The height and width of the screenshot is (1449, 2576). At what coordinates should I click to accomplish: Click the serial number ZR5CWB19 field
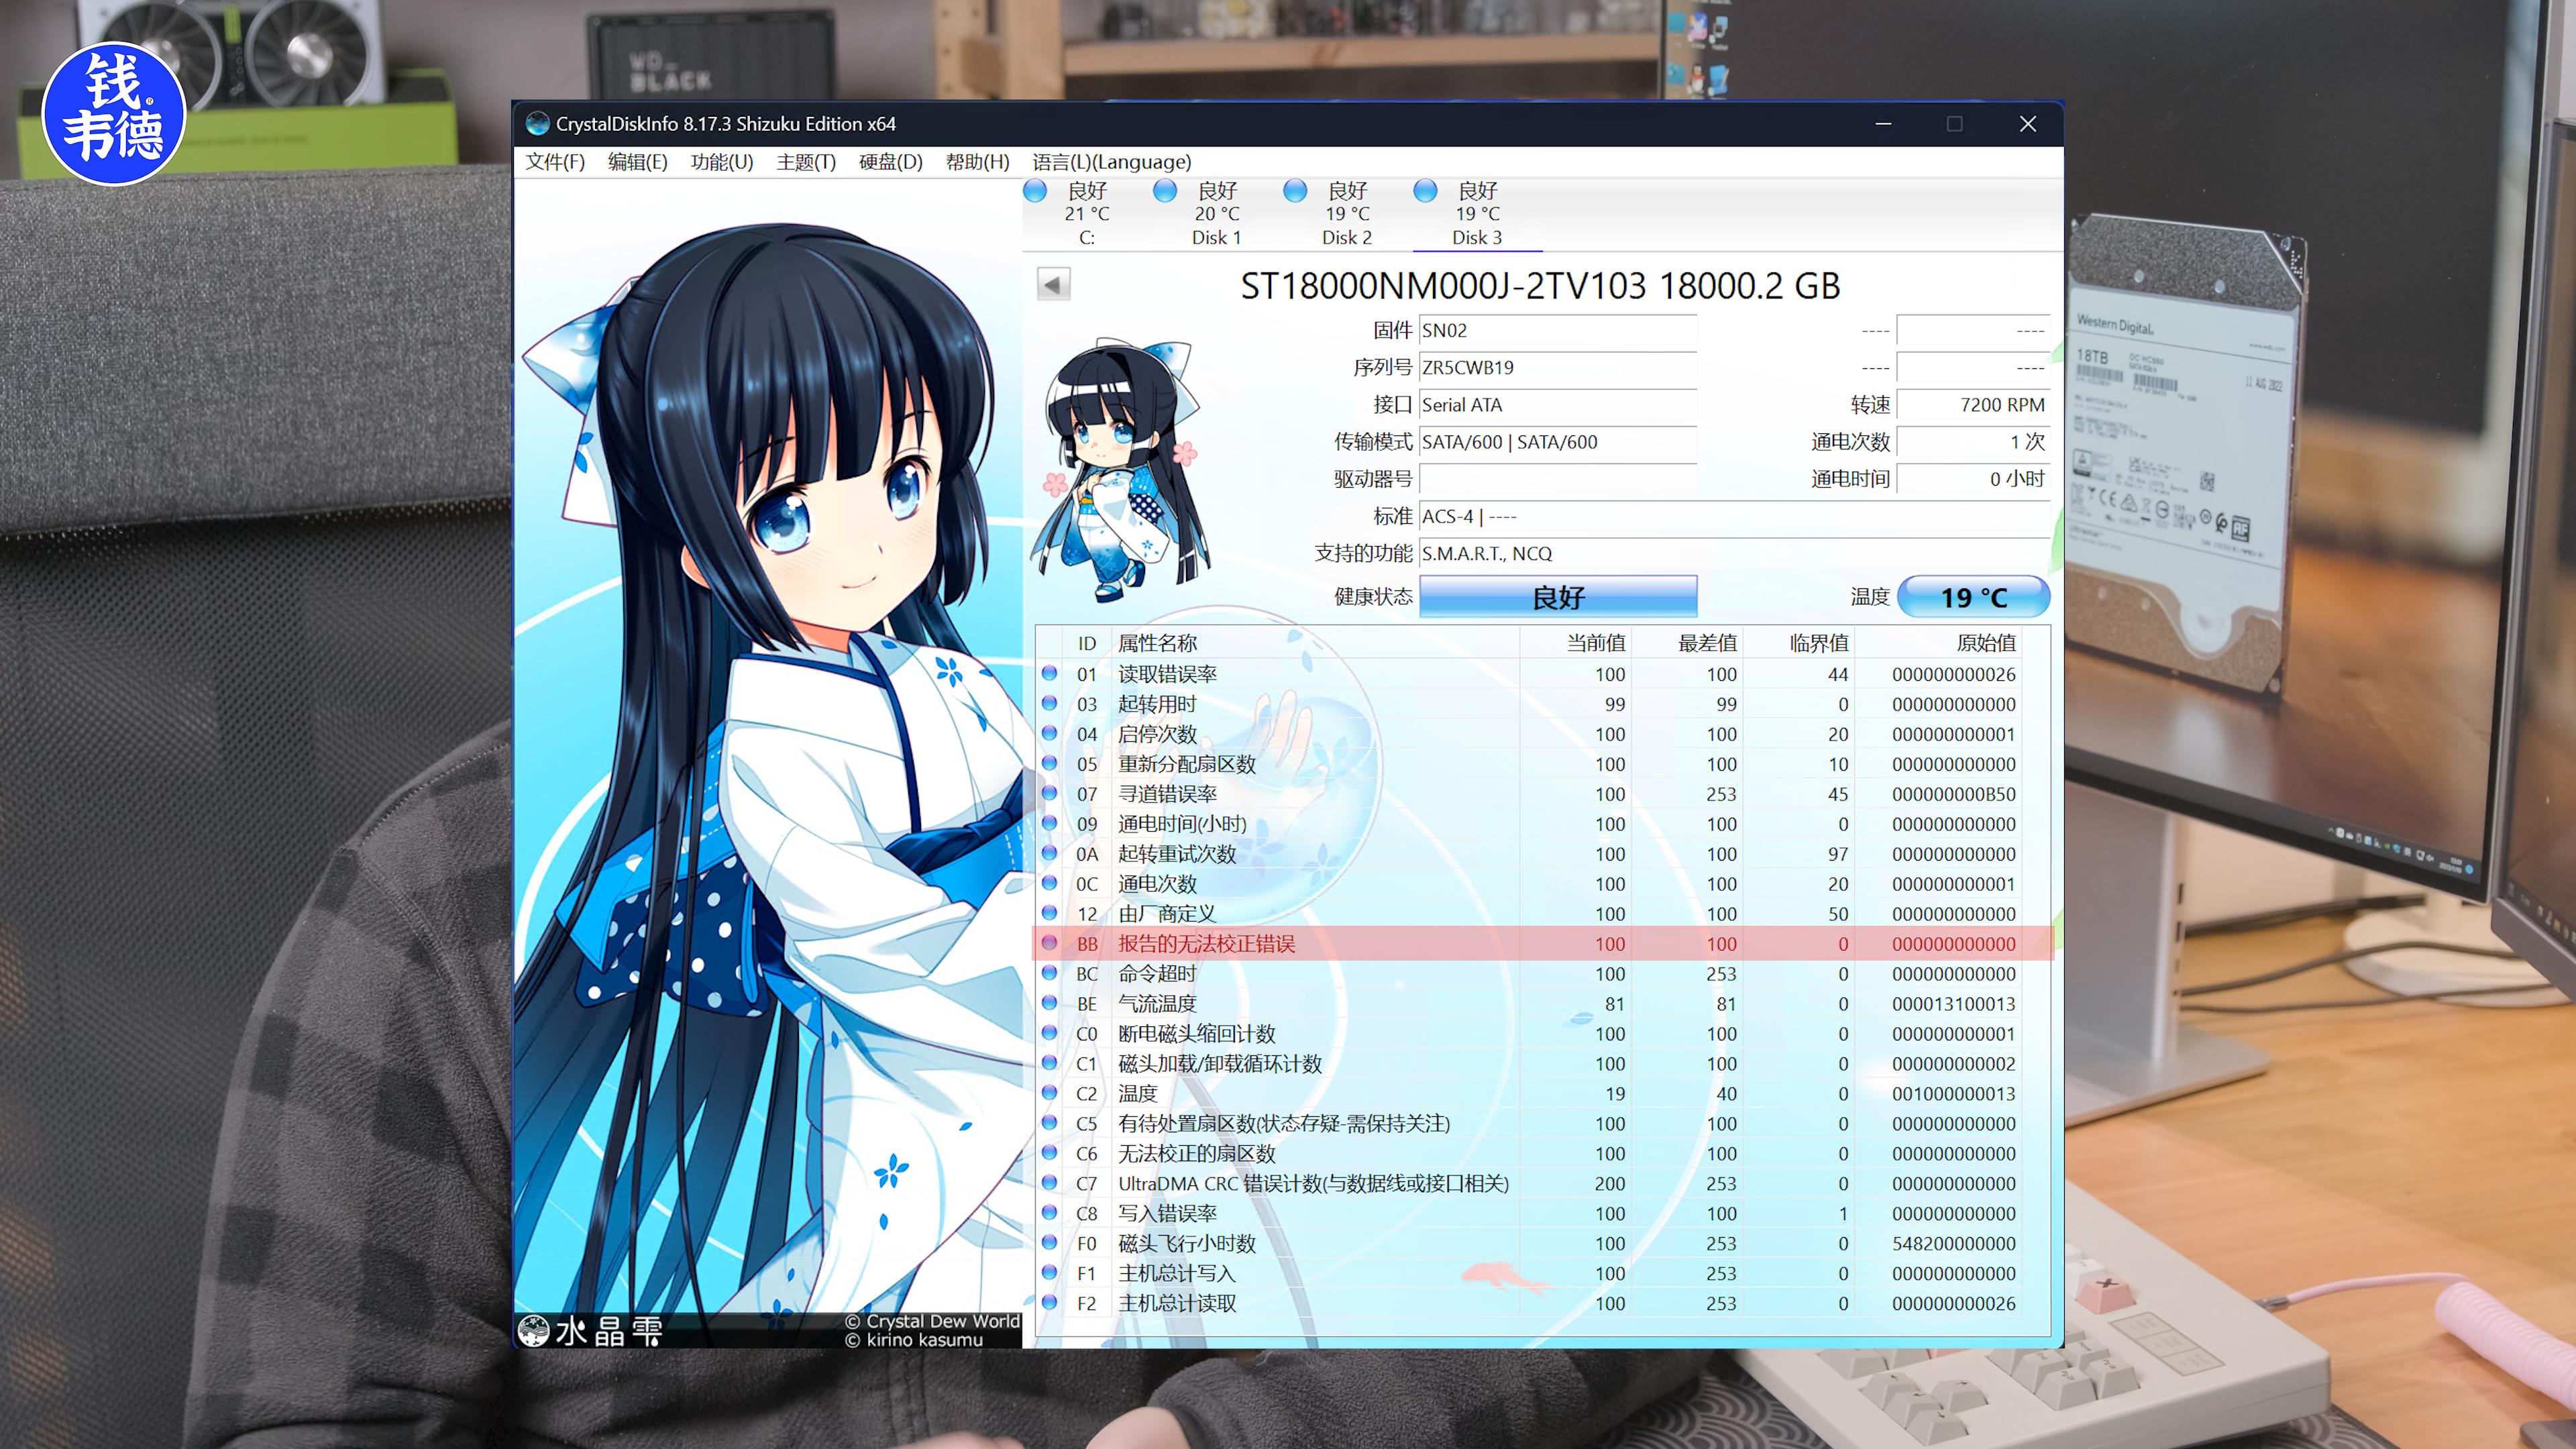tap(1556, 368)
